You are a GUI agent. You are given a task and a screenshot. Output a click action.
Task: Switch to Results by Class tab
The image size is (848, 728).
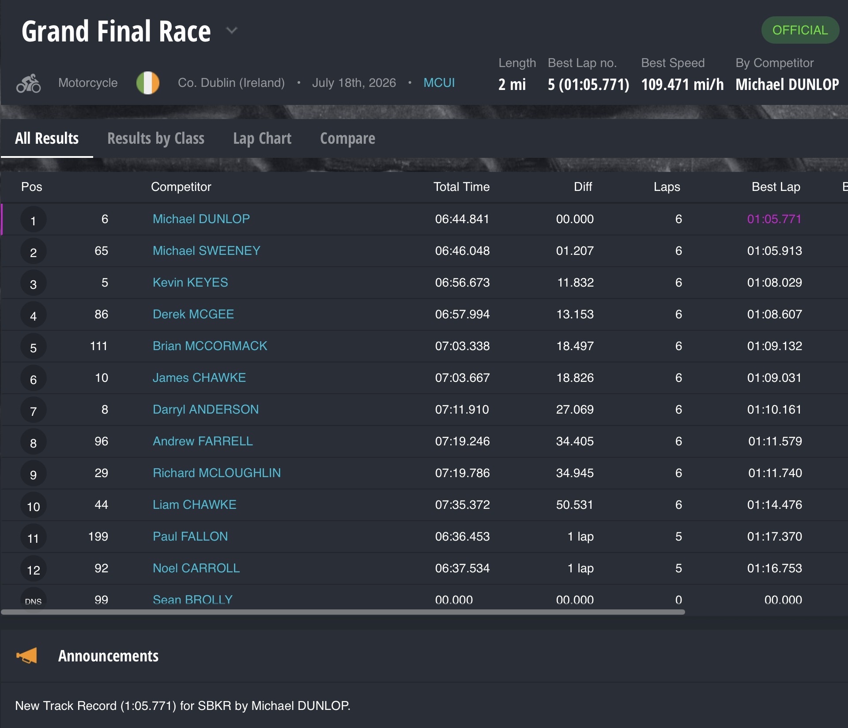156,138
